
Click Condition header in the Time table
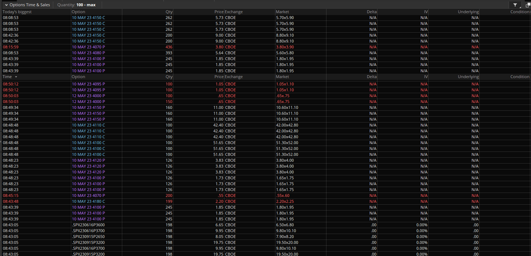[519, 77]
